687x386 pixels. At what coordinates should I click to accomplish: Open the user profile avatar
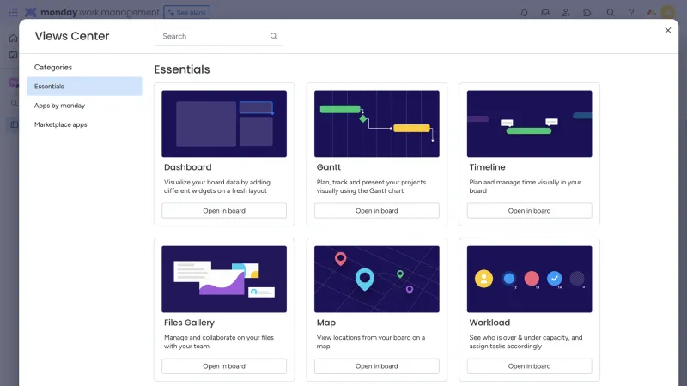click(668, 12)
